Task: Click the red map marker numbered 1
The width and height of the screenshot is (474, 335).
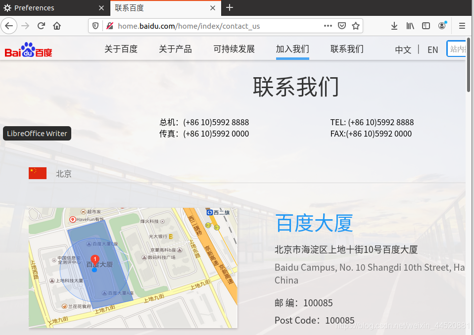Action: coord(95,260)
